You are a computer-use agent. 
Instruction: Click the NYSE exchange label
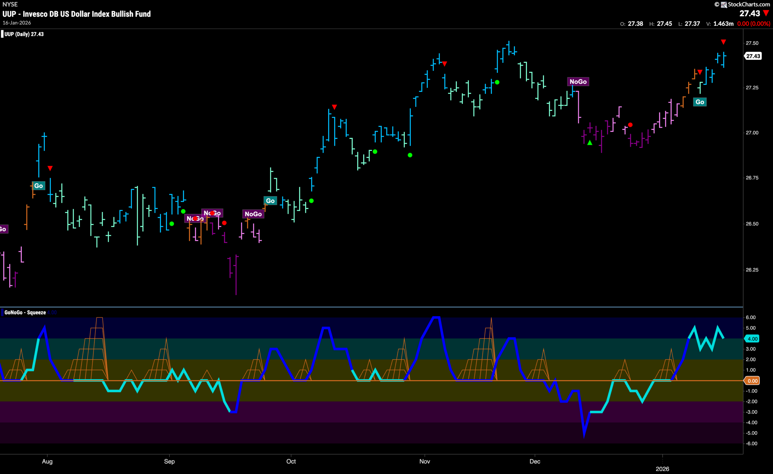coord(10,5)
